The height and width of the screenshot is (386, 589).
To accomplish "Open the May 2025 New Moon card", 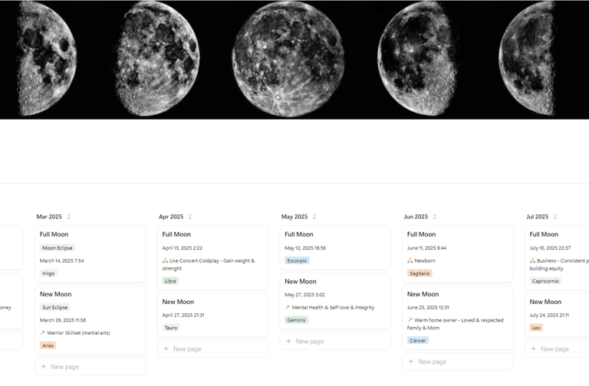I will (x=335, y=301).
